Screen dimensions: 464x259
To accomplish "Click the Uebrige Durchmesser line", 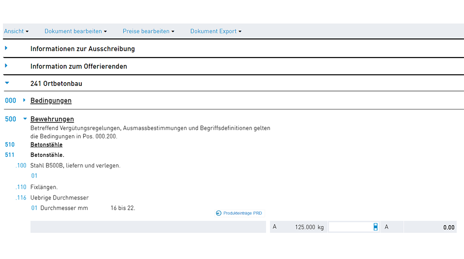I will click(59, 198).
